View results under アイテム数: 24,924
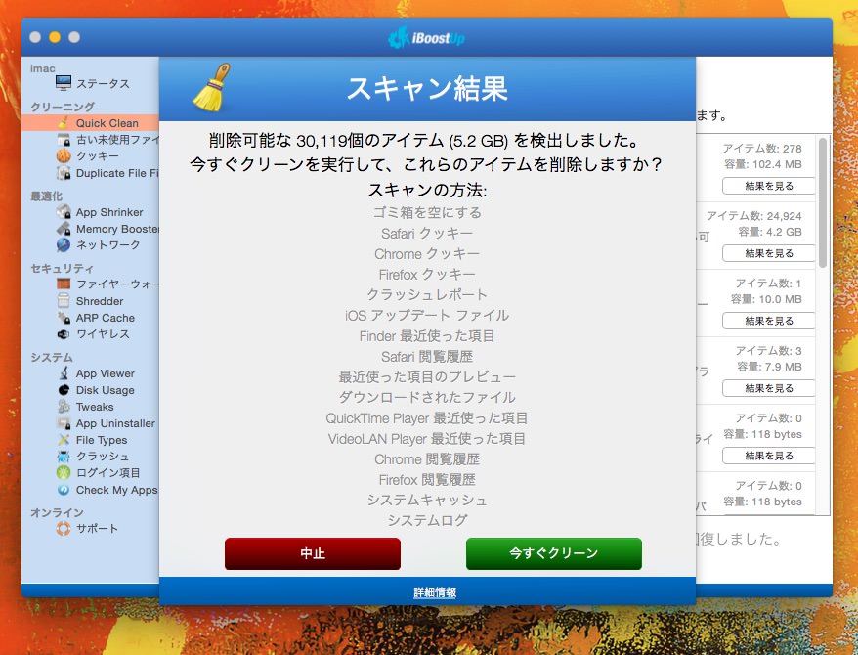Viewport: 858px width, 655px height. (769, 253)
